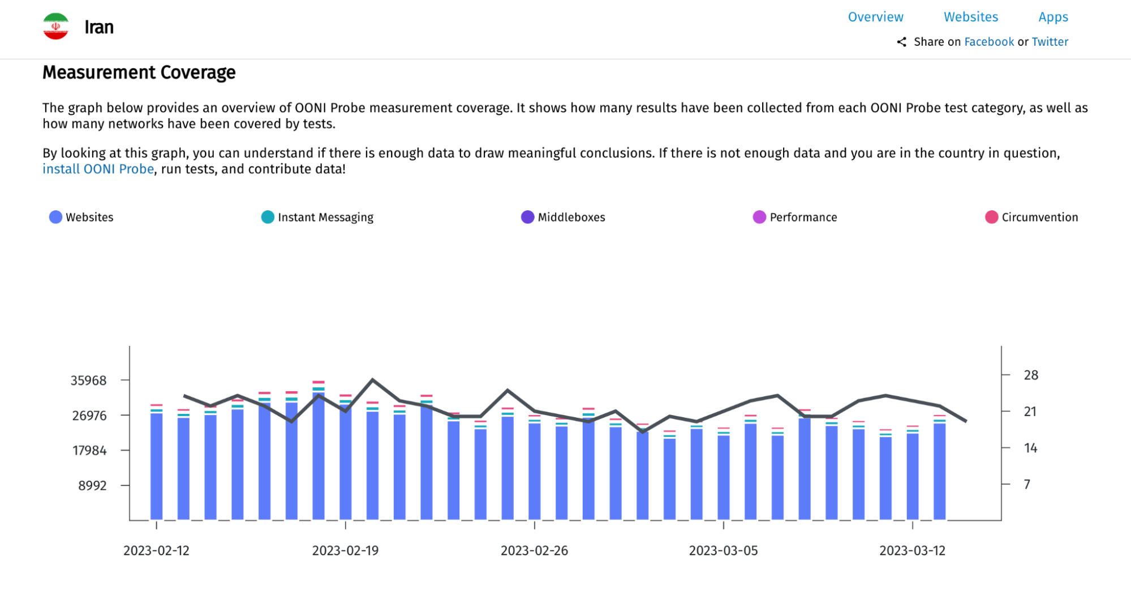Click the share icon beside Share on
1131x592 pixels.
pyautogui.click(x=901, y=42)
